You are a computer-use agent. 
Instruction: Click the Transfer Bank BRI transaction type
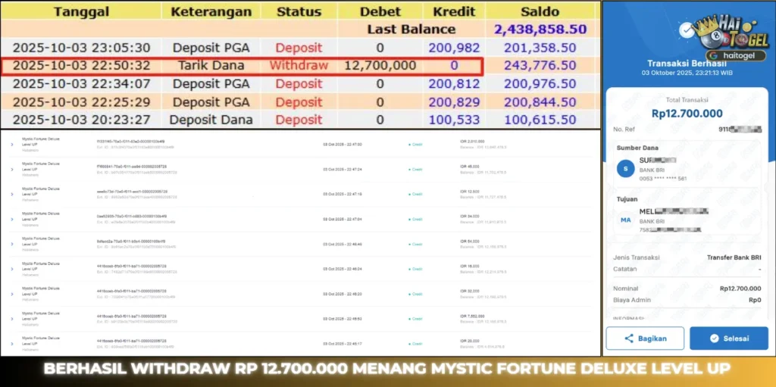734,257
